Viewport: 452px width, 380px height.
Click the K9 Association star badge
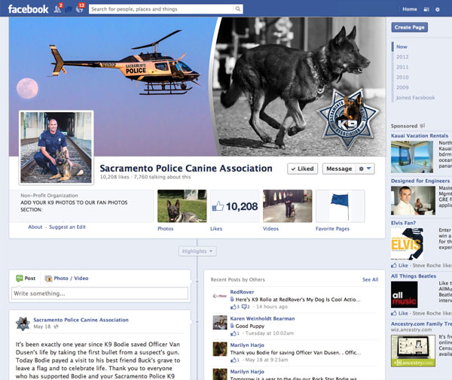(x=348, y=119)
